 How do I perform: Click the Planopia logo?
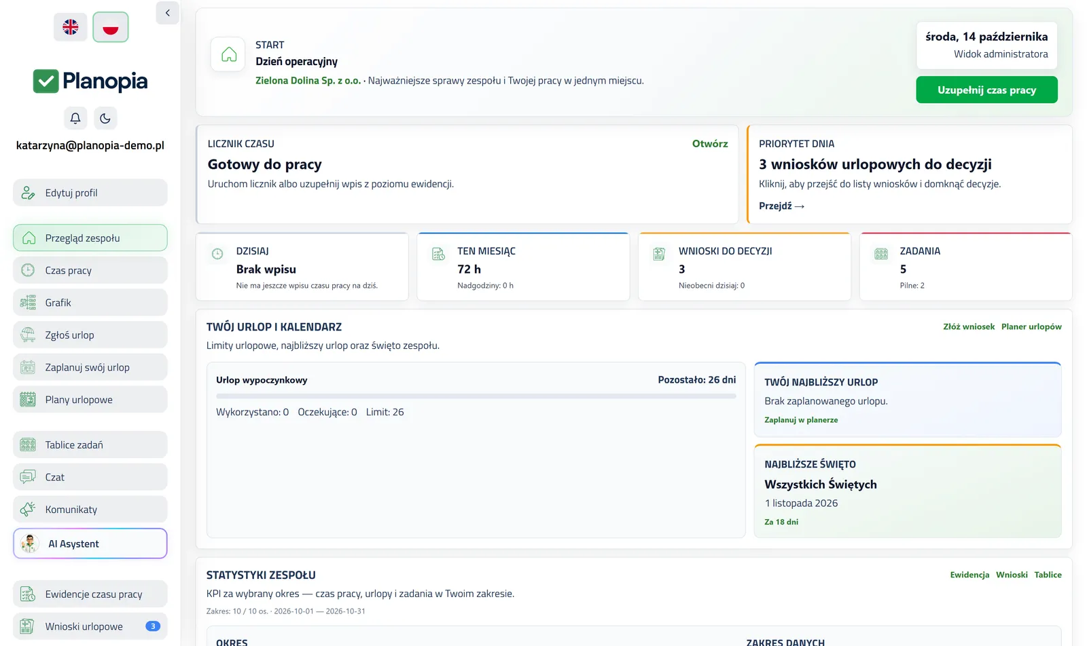[x=90, y=81]
